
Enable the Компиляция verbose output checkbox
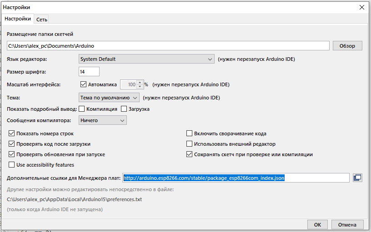[82, 109]
